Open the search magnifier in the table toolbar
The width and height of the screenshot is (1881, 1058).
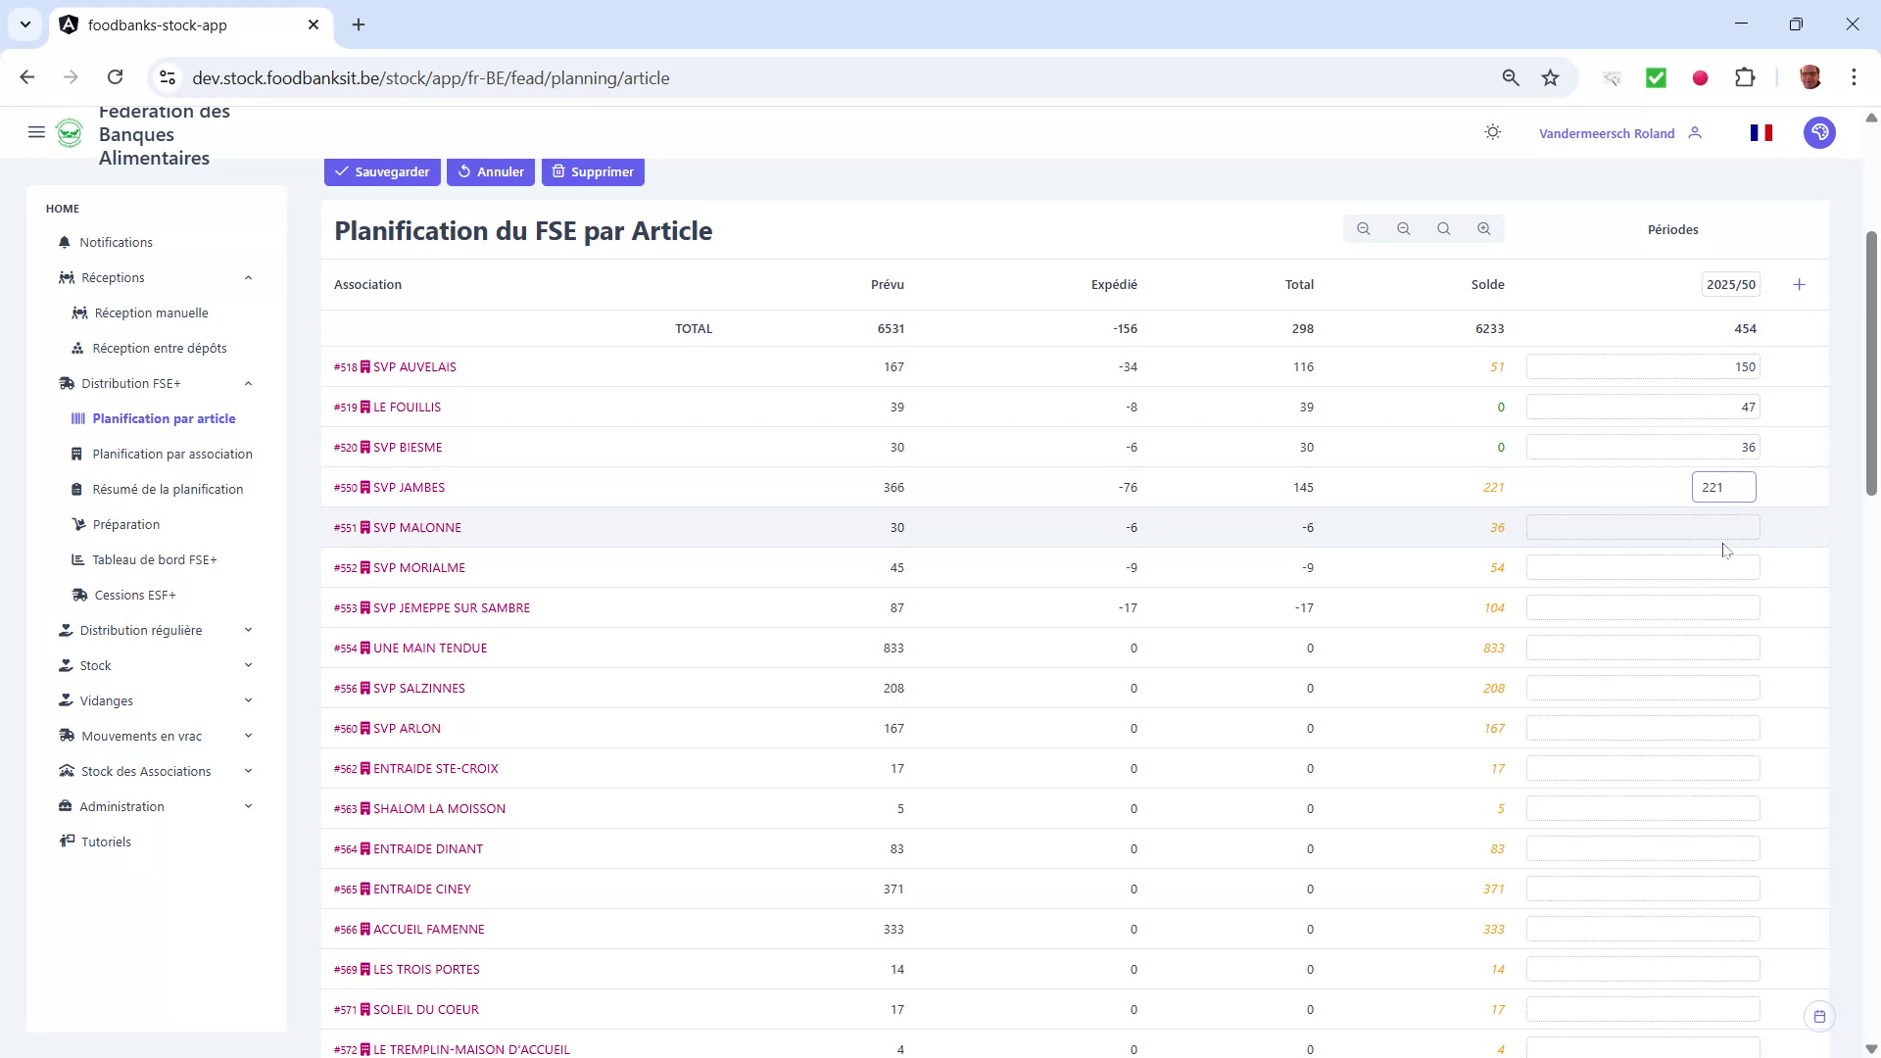(1443, 228)
